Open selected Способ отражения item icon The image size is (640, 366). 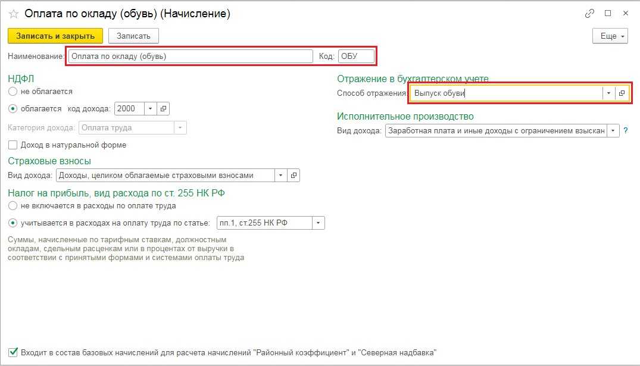point(622,93)
